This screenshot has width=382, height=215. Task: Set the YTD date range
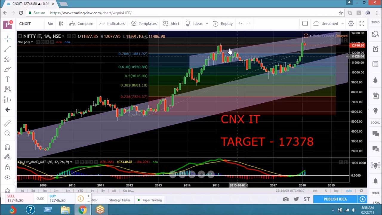click(x=80, y=191)
